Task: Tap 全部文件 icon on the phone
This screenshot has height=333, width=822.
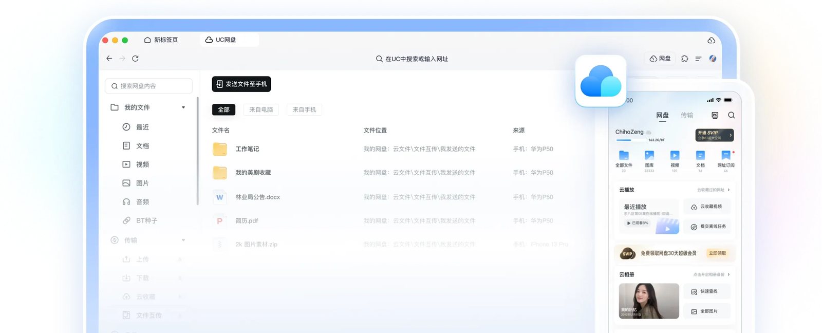Action: click(624, 155)
